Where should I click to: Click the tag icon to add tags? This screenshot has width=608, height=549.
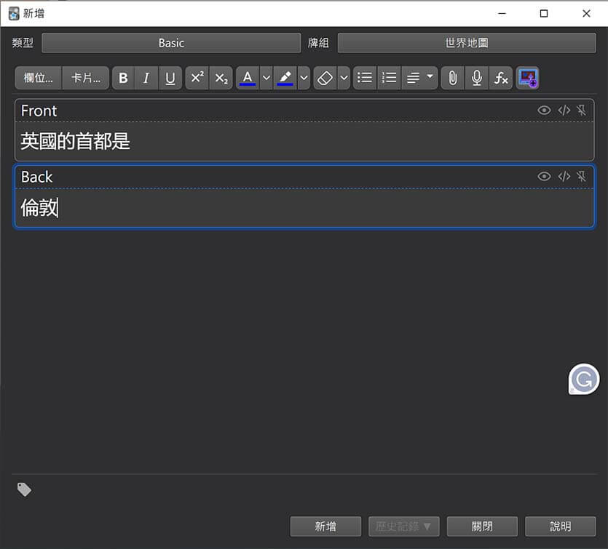coord(24,489)
